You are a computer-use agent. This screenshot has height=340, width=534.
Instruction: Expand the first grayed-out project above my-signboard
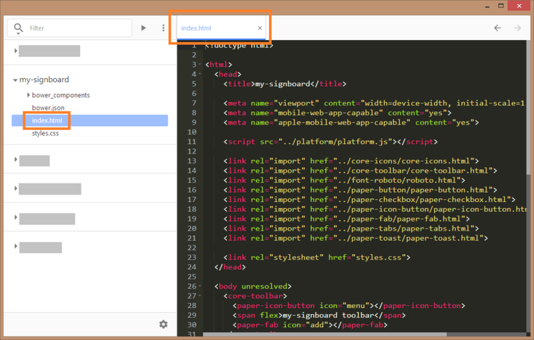(15, 51)
